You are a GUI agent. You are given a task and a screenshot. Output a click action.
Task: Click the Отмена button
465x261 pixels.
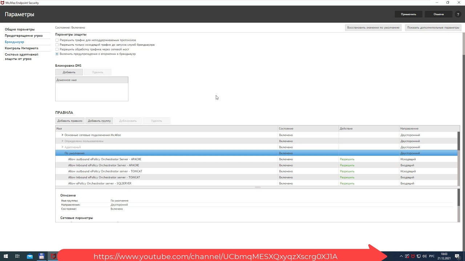click(438, 14)
